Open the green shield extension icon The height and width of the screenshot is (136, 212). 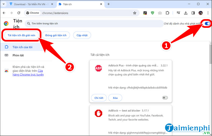pyautogui.click(x=152, y=13)
